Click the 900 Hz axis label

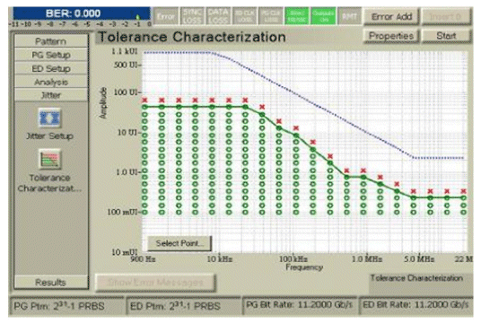coord(144,259)
